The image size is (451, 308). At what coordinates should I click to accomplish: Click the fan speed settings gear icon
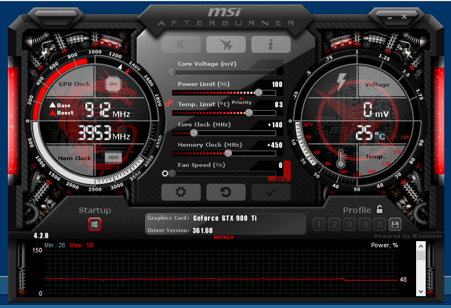(x=165, y=174)
